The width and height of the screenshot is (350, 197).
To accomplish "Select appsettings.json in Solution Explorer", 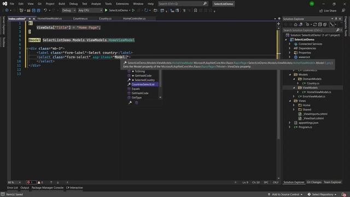I will (x=308, y=123).
